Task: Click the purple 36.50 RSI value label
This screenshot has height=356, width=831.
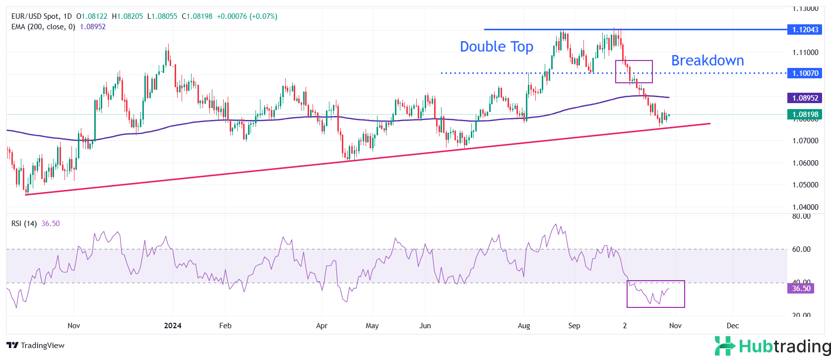Action: [801, 289]
